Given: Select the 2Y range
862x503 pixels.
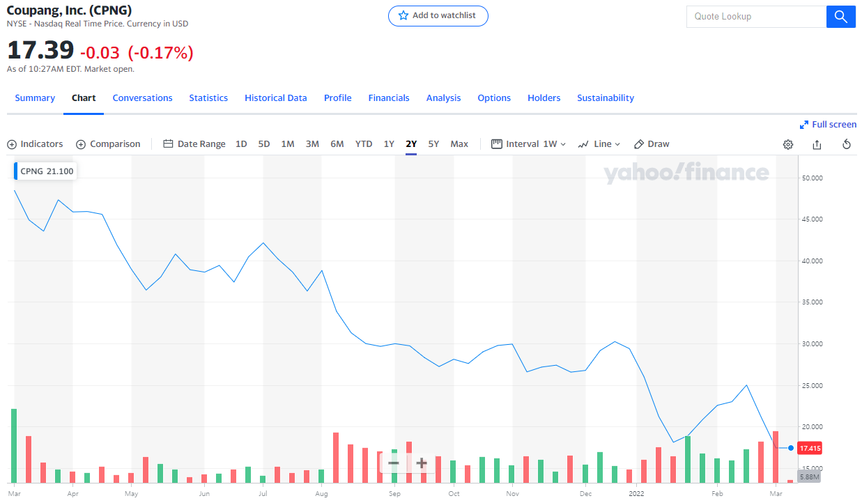Looking at the screenshot, I should coord(411,144).
